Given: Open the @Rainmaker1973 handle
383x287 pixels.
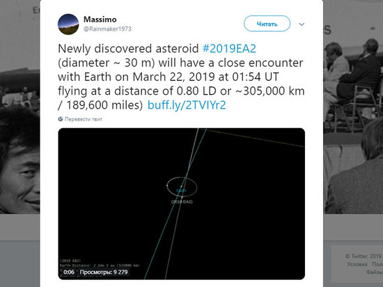Looking at the screenshot, I should coord(107,29).
